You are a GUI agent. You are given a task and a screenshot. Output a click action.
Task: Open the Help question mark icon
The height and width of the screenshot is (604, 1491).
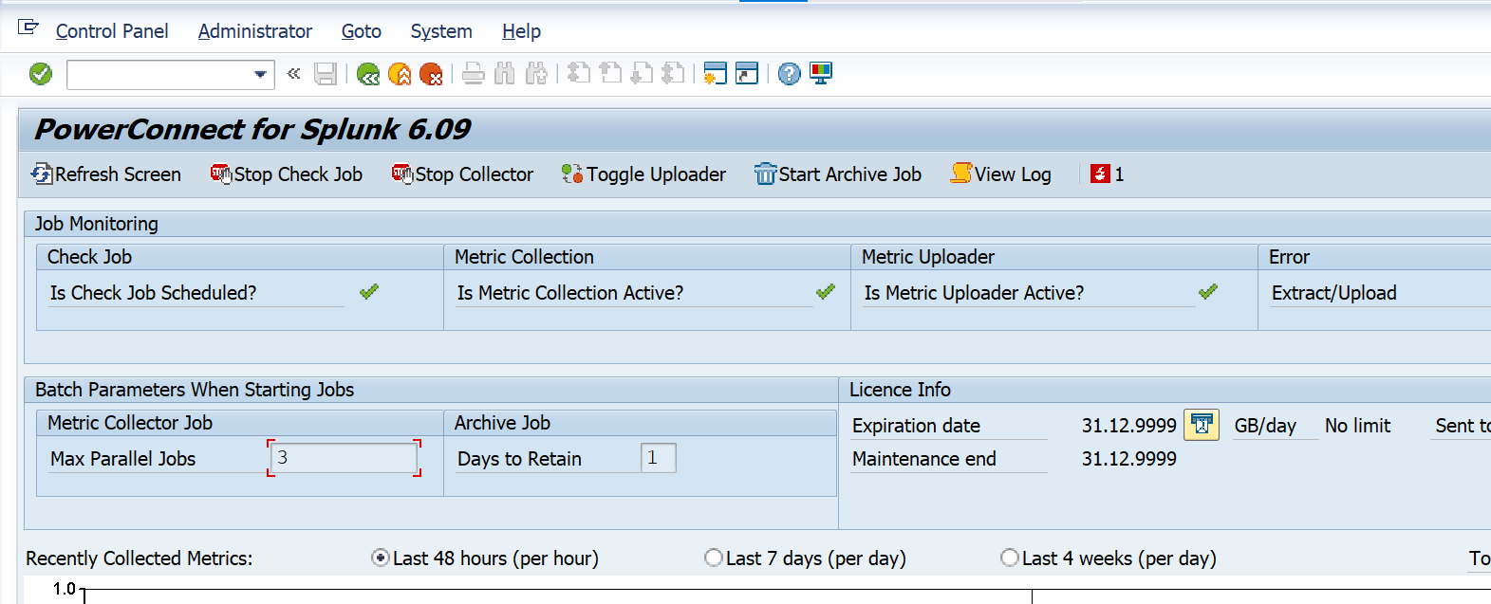click(x=789, y=74)
